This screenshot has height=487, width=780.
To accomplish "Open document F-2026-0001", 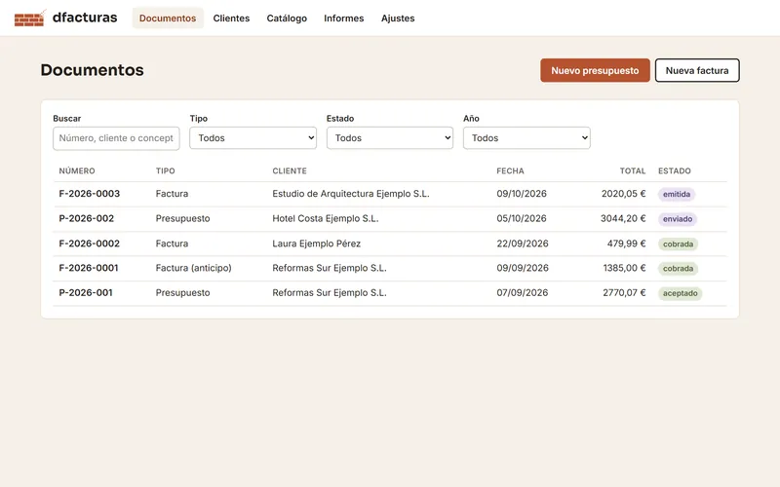I will pos(89,268).
